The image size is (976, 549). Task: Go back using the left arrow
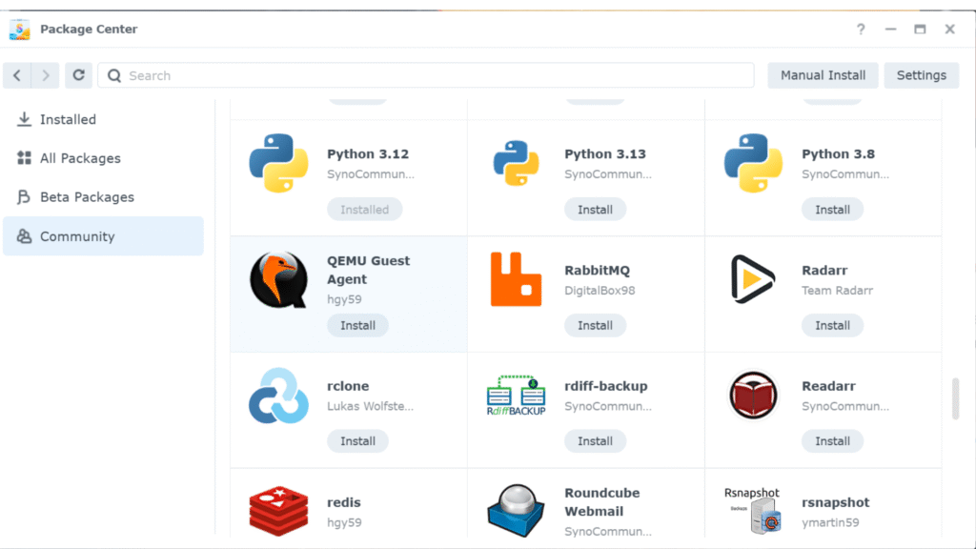click(17, 75)
